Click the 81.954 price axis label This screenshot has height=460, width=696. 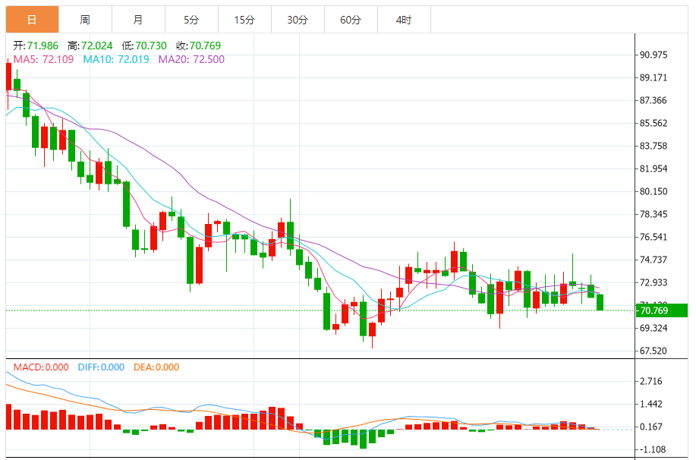(653, 169)
